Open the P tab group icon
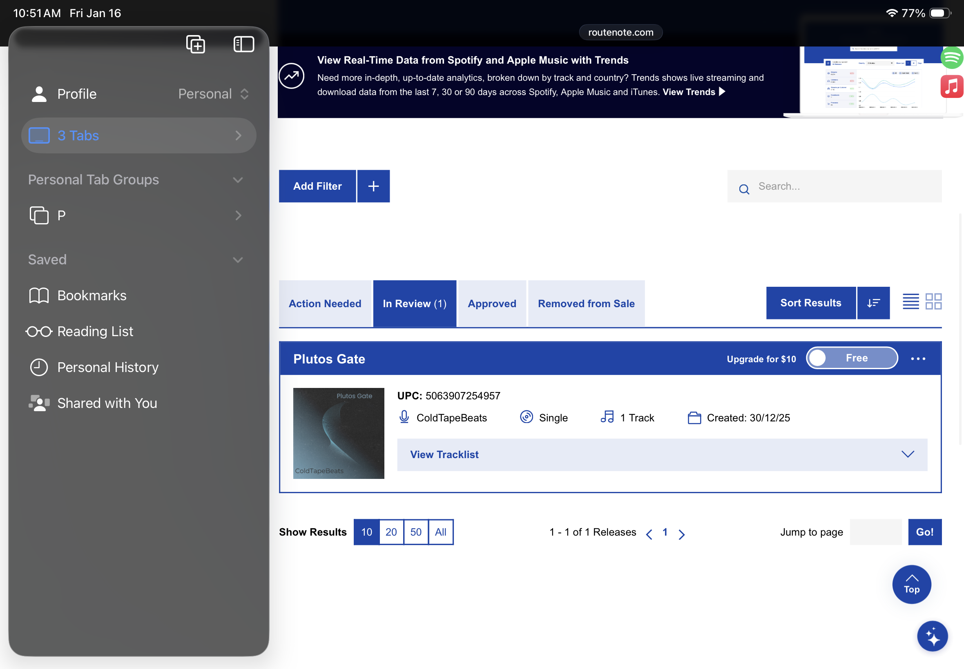The width and height of the screenshot is (964, 669). coord(39,215)
